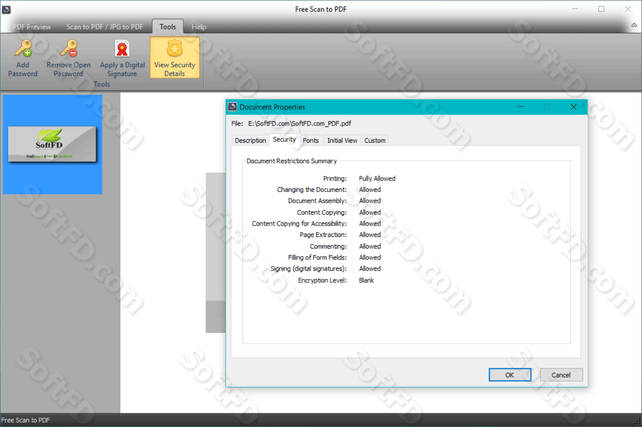Click the Printing value Fully Allowed
Image resolution: width=642 pixels, height=427 pixels.
click(x=377, y=178)
